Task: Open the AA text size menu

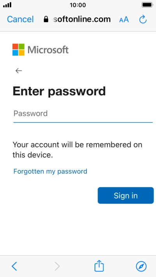Action: coord(124,19)
